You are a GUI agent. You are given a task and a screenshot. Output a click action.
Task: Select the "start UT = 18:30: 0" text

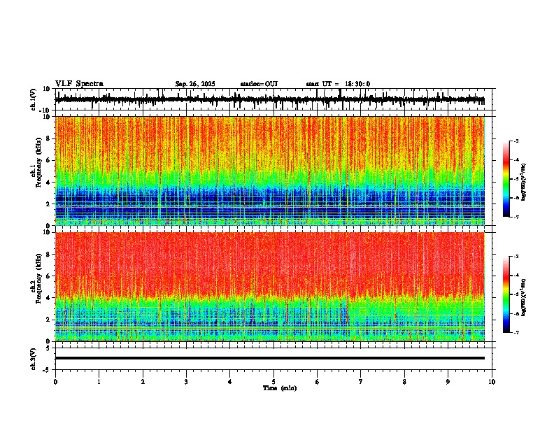(x=338, y=84)
